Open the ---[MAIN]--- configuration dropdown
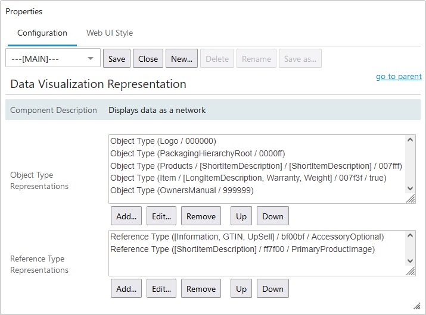The image size is (426, 315). (53, 59)
